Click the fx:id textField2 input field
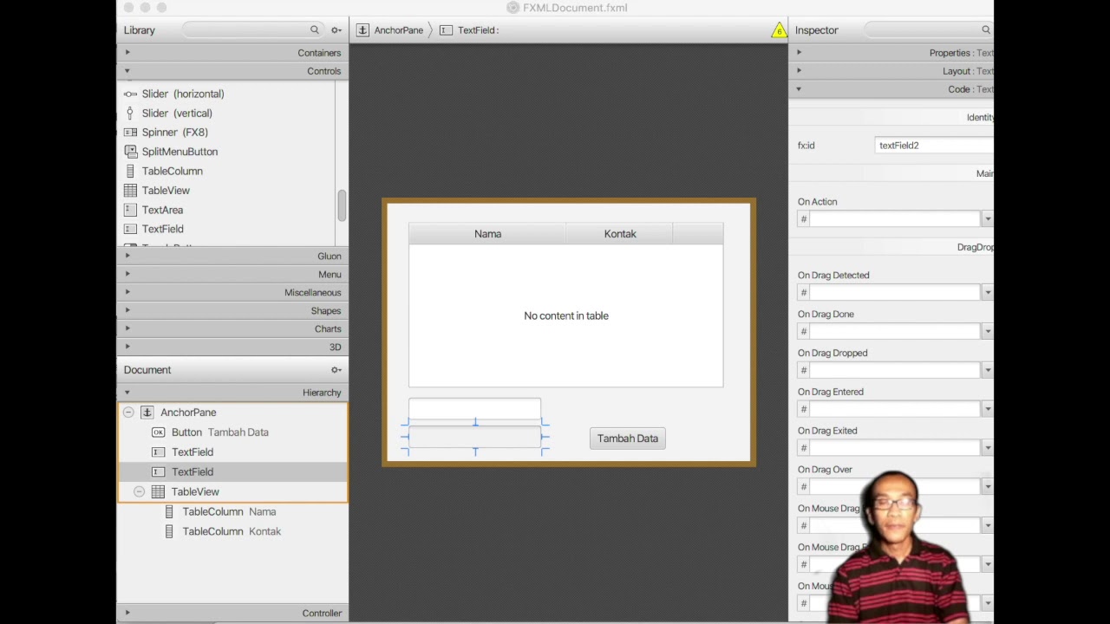The height and width of the screenshot is (624, 1110). pos(934,146)
